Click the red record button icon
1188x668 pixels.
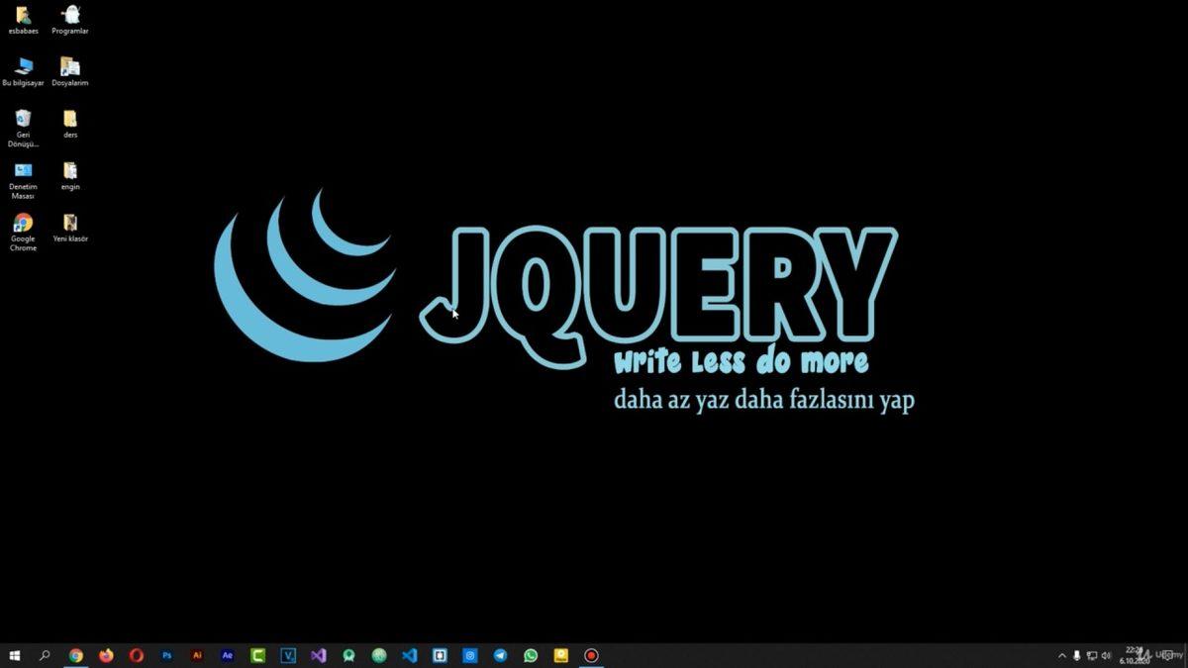591,655
